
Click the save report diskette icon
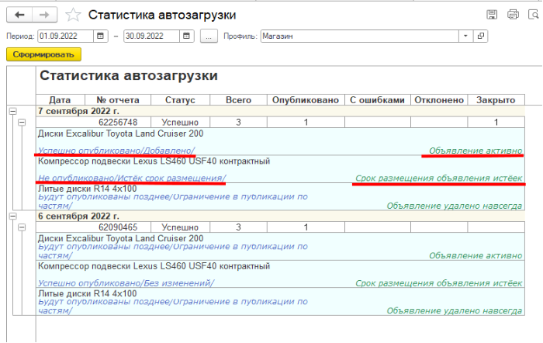point(492,15)
